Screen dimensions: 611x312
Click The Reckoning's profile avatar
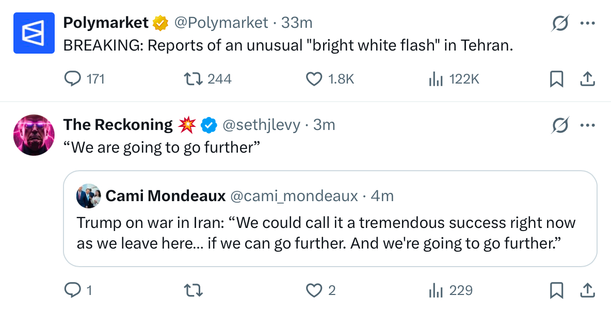click(34, 135)
